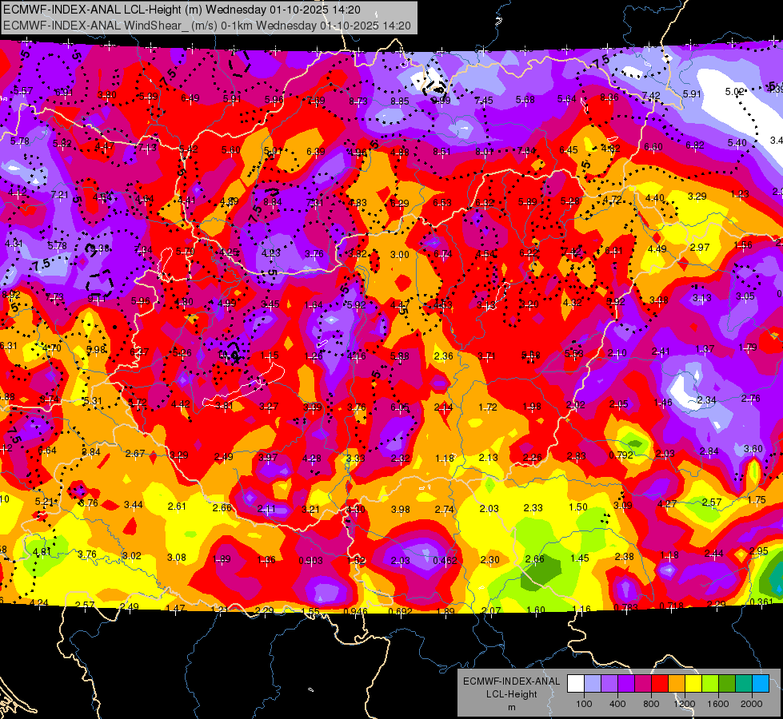Screen dimensions: 783x719
Task: Click the teal legend swatch
Action: tap(744, 684)
